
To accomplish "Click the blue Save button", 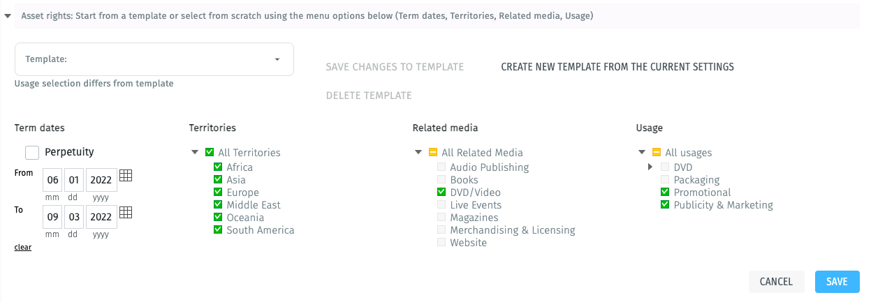I will click(837, 282).
